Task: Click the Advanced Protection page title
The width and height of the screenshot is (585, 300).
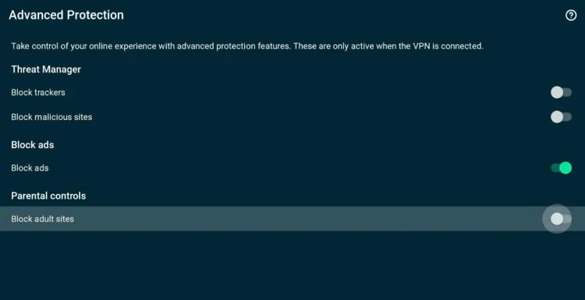Action: pos(66,15)
